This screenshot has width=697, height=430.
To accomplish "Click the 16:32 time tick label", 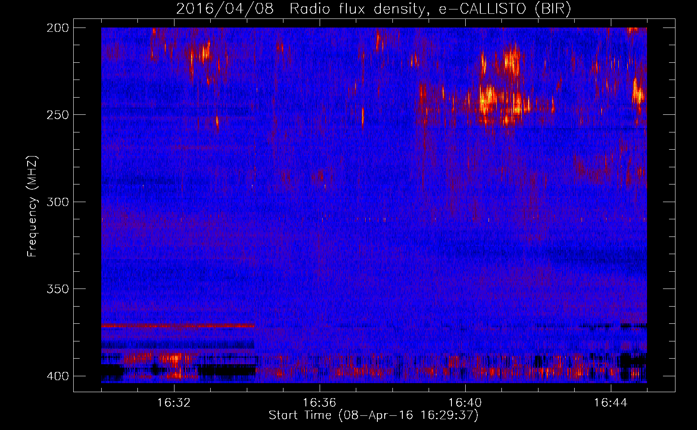I will (x=174, y=403).
